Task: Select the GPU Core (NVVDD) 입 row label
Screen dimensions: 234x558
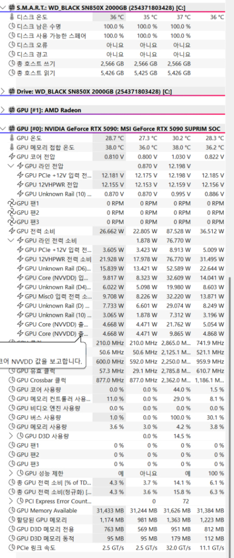Action: point(58,277)
